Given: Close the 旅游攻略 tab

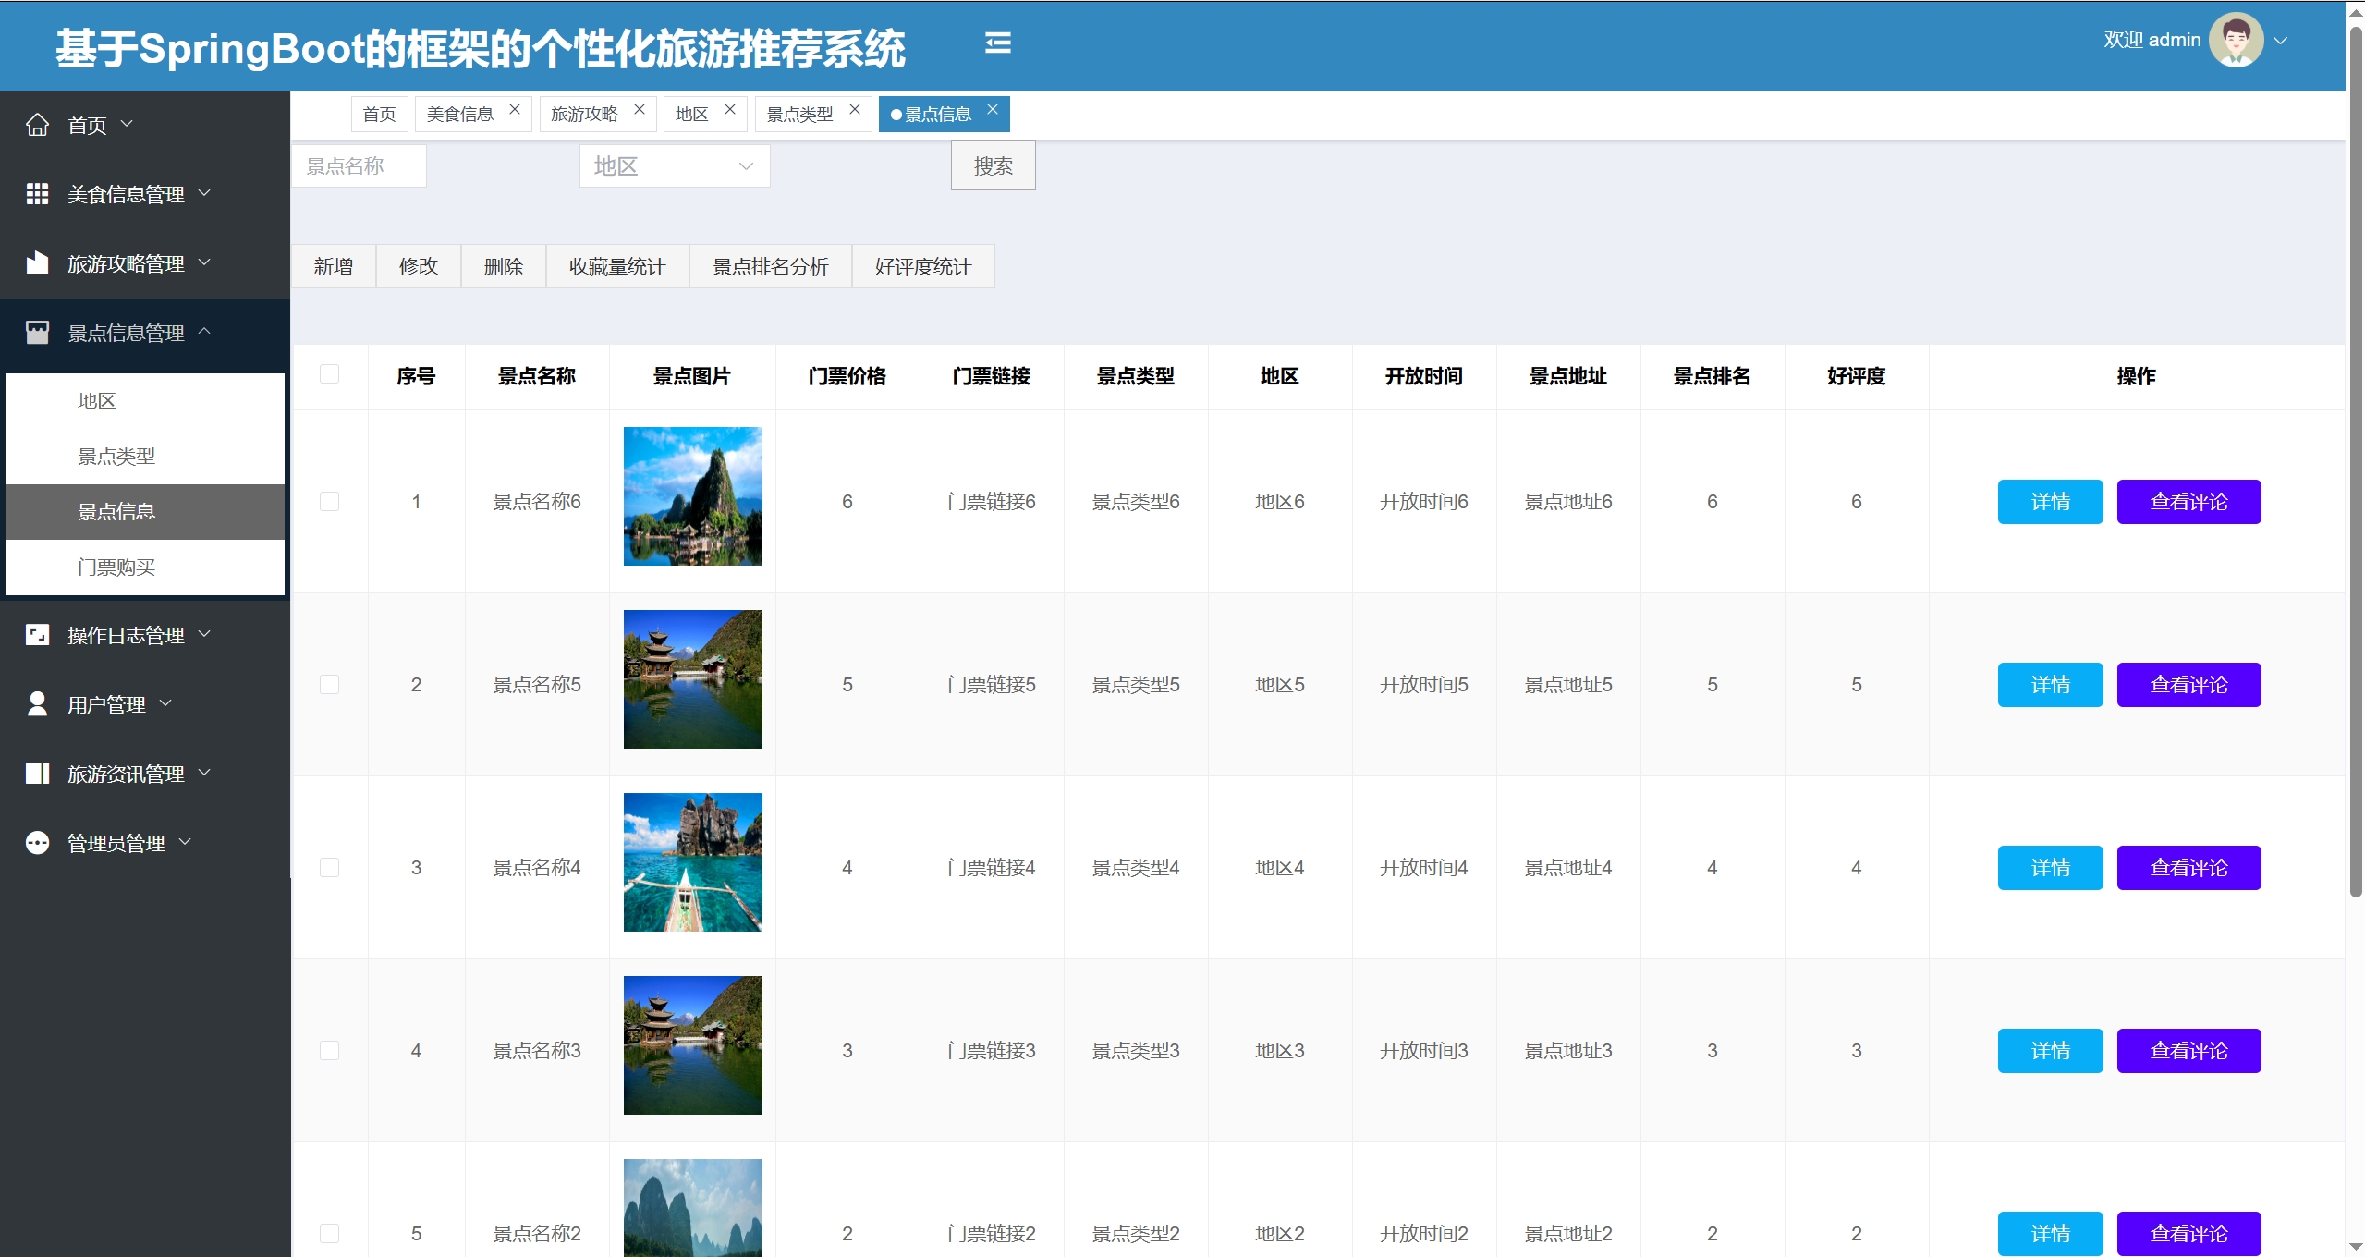Looking at the screenshot, I should (x=639, y=109).
